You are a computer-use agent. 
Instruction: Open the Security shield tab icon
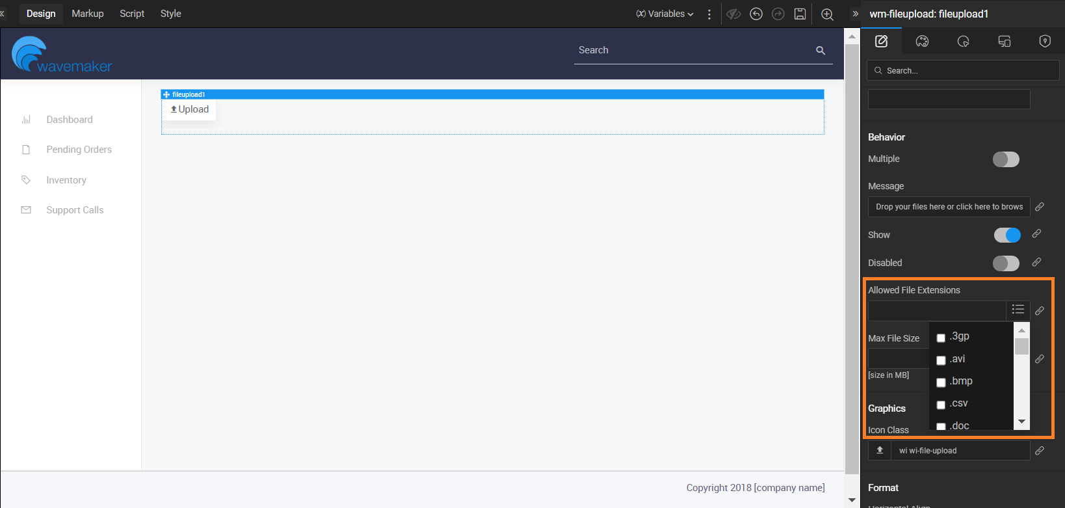pyautogui.click(x=1045, y=42)
